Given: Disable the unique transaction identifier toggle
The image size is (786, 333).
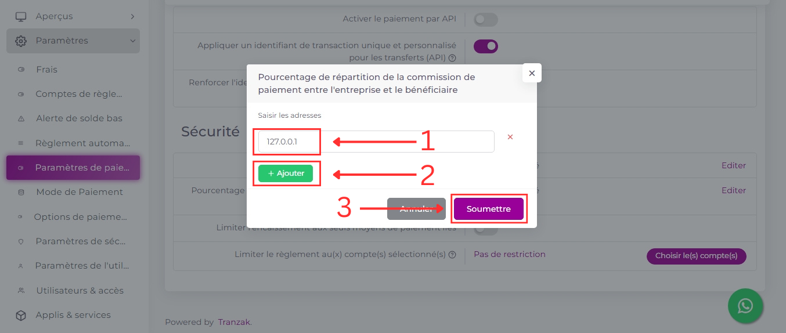Looking at the screenshot, I should (486, 46).
